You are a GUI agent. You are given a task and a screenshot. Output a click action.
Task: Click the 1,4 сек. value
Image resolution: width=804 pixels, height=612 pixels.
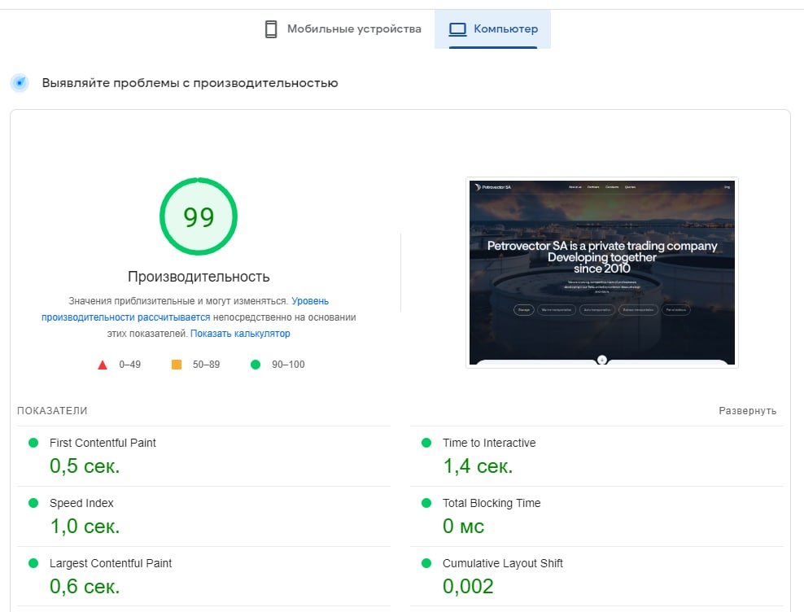click(x=478, y=466)
